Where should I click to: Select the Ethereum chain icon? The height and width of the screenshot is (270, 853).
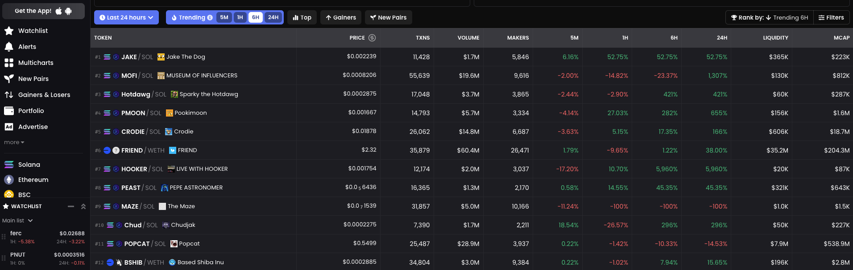pyautogui.click(x=9, y=180)
